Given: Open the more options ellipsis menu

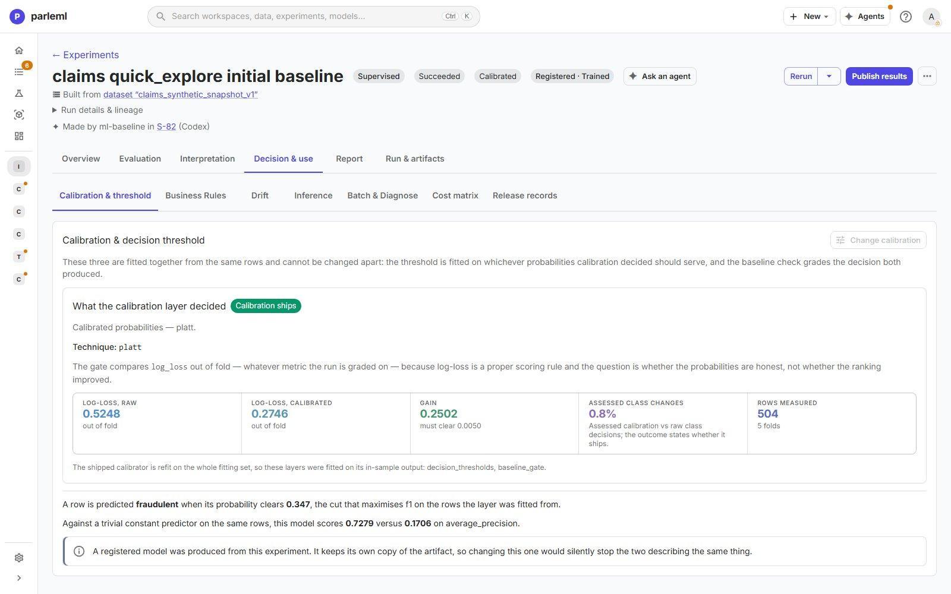Looking at the screenshot, I should (927, 76).
